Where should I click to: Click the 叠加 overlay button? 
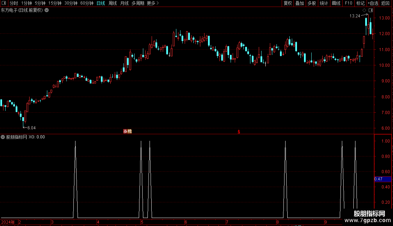click(299, 3)
